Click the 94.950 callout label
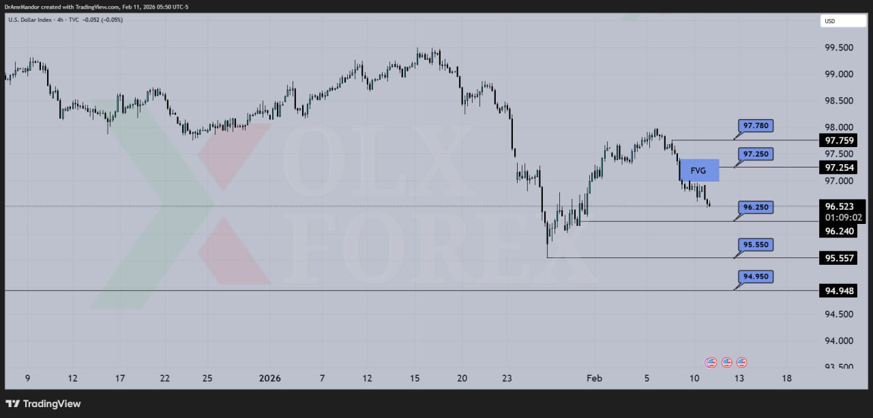 click(x=756, y=276)
